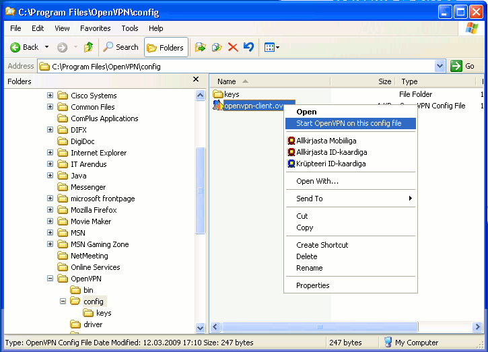Go up one folder level icon
The height and width of the screenshot is (352, 488).
[x=89, y=47]
